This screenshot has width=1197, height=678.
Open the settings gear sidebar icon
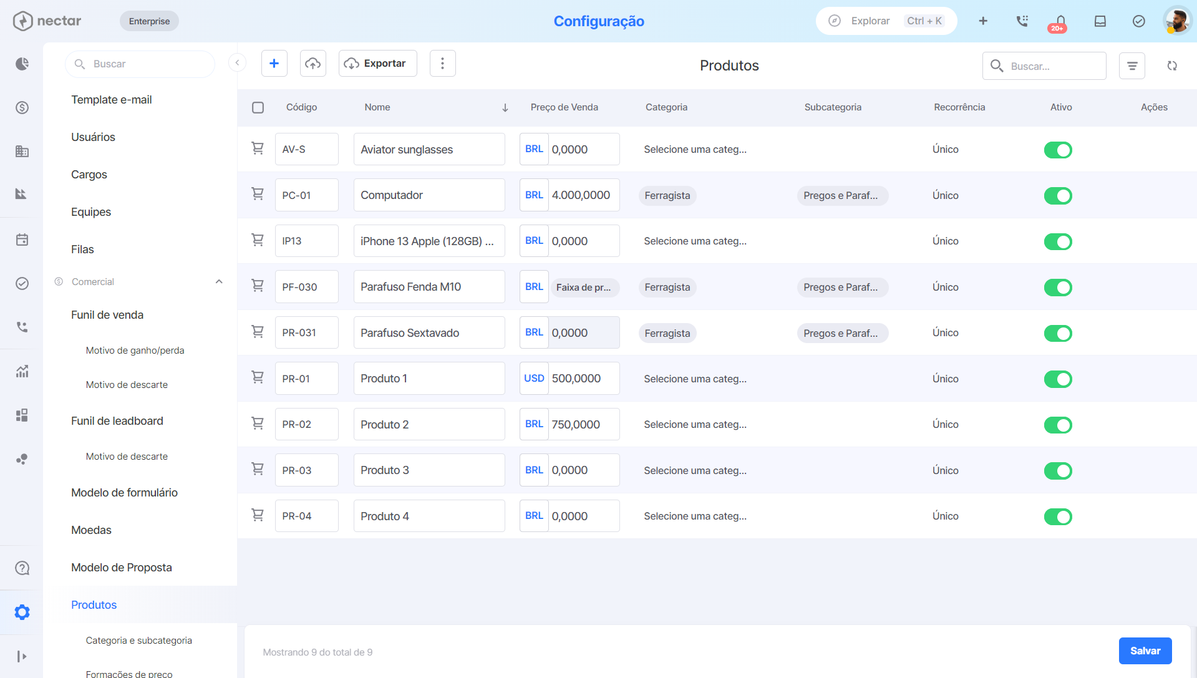tap(22, 612)
